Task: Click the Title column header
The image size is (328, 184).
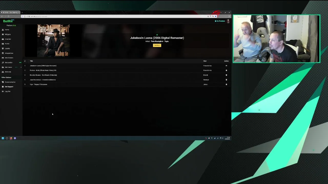Action: 31,61
